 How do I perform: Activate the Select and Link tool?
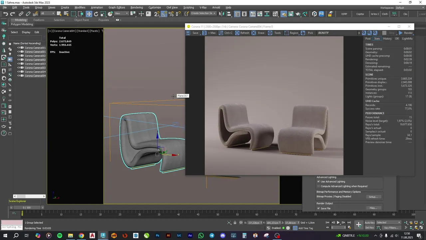pyautogui.click(x=21, y=14)
